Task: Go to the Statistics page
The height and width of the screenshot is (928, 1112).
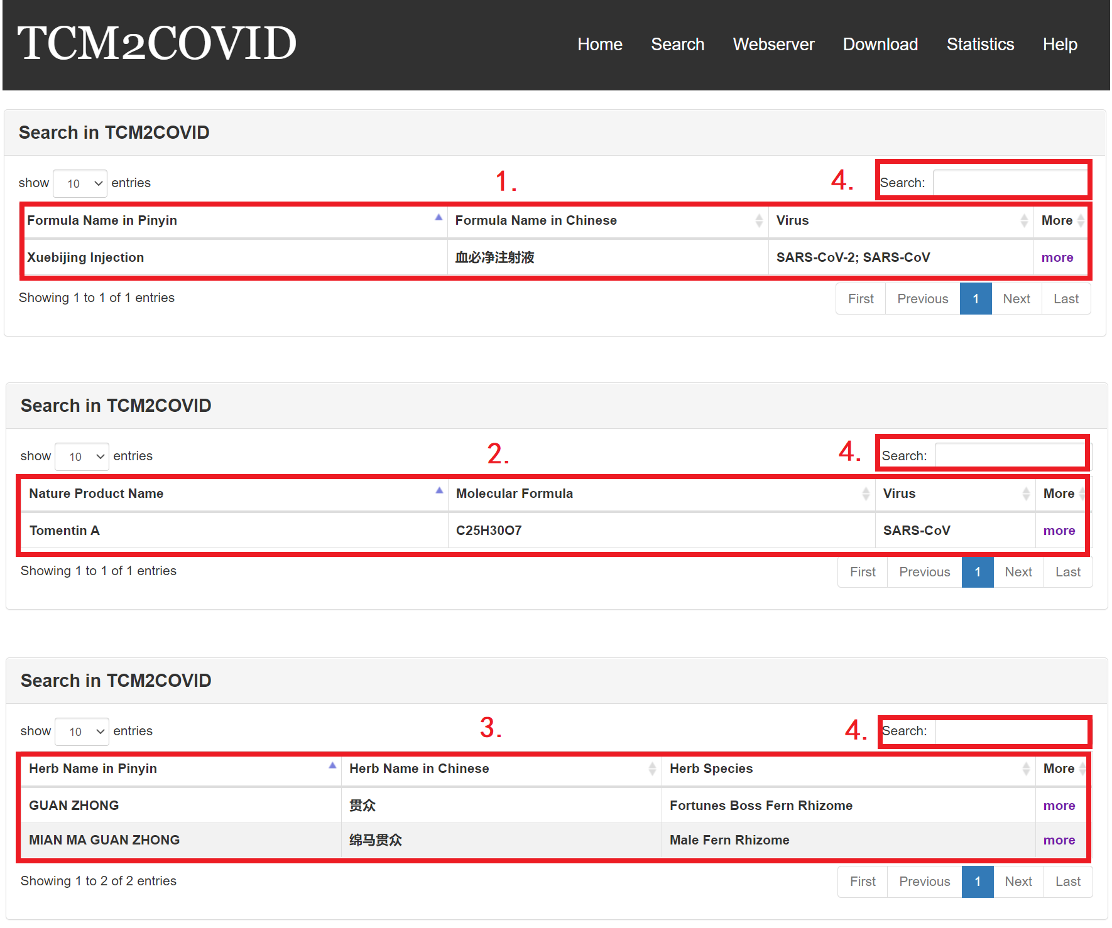Action: tap(980, 45)
